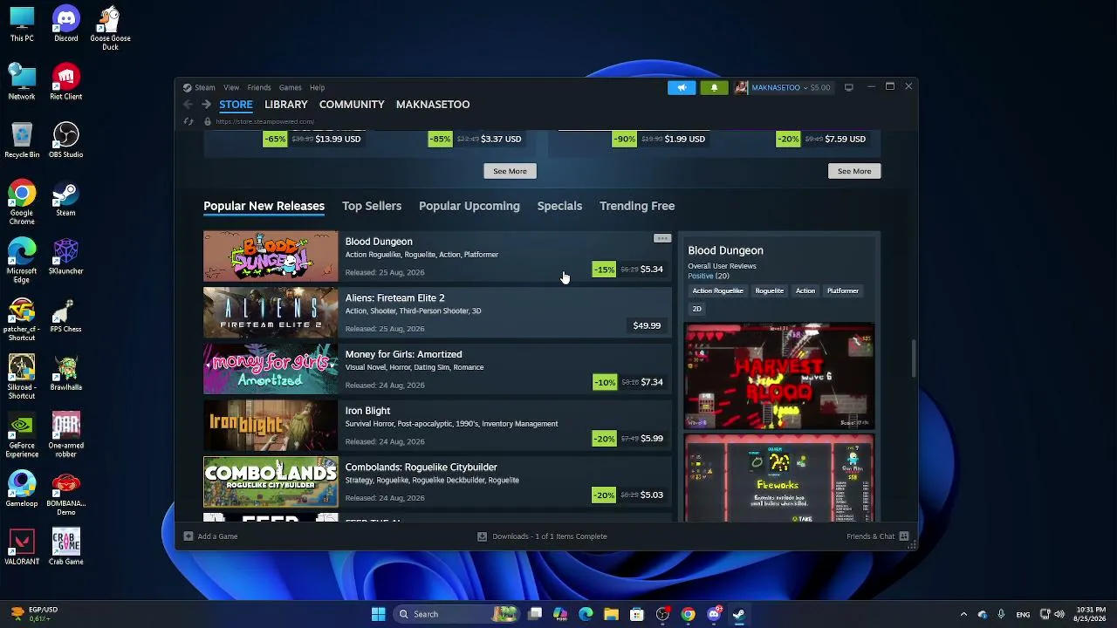Switch to the Specials tab
Image resolution: width=1117 pixels, height=628 pixels.
(559, 206)
